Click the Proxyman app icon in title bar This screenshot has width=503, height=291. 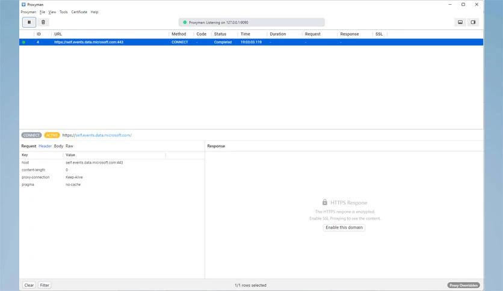pos(23,4)
